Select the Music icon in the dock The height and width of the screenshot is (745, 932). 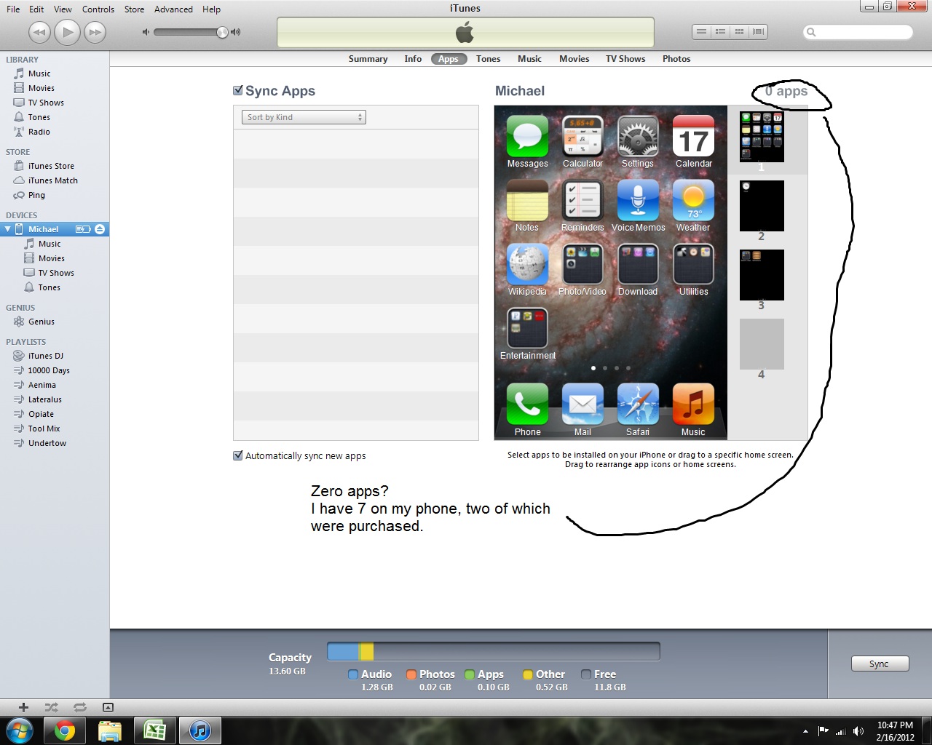pyautogui.click(x=693, y=404)
